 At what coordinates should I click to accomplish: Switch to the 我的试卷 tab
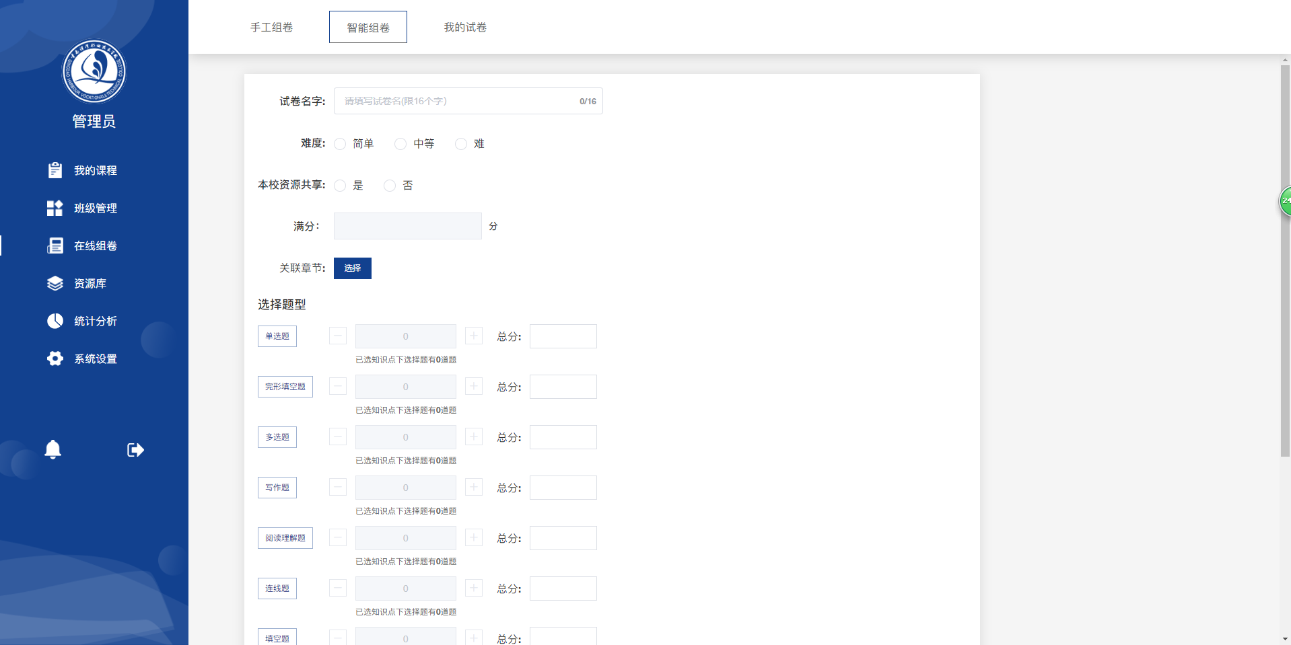coord(465,27)
